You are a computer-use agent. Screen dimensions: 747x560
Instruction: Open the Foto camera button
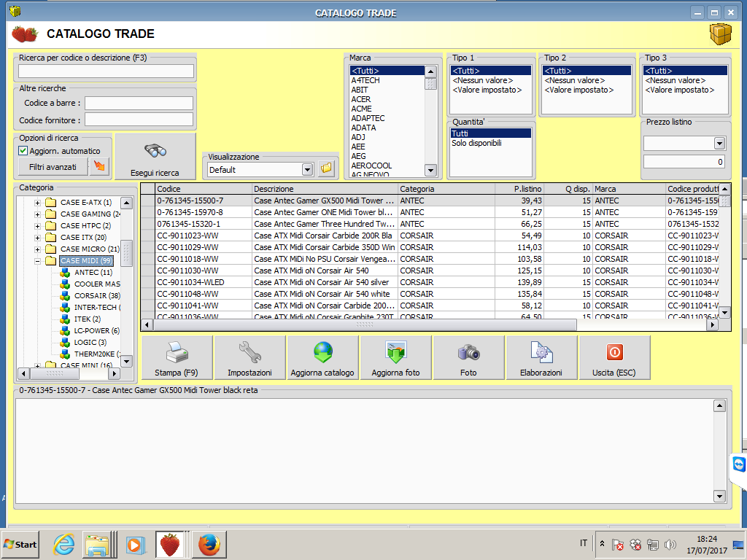tap(468, 357)
